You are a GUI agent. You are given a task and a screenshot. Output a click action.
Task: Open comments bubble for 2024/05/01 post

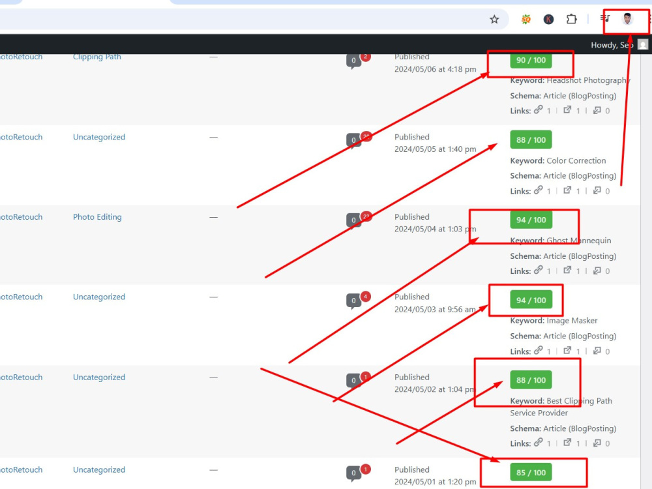[x=353, y=473]
